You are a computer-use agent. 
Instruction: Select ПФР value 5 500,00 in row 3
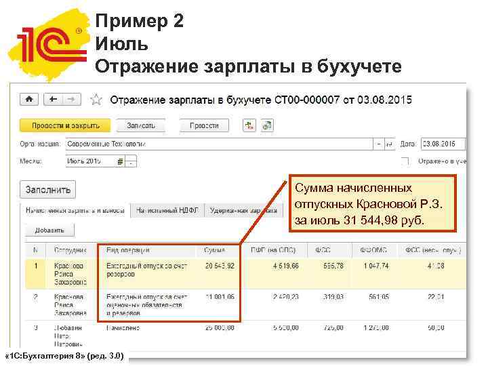(286, 328)
